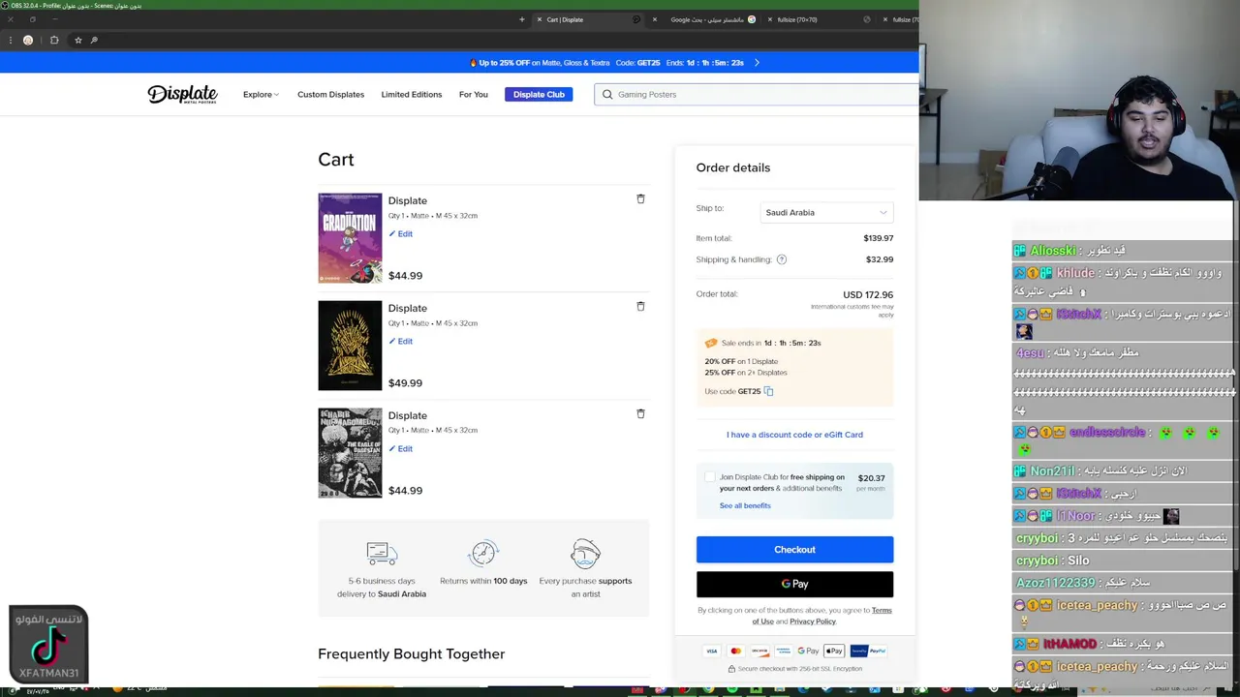The image size is (1240, 697).
Task: Advance the promo banner with right arrow
Action: coord(757,63)
